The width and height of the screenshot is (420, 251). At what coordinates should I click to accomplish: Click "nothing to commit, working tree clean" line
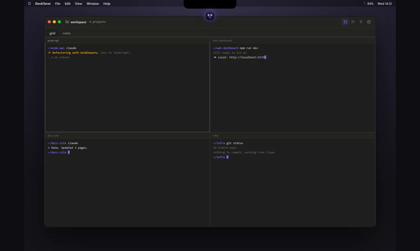[x=244, y=153]
